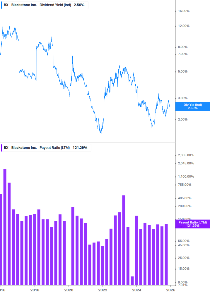The width and height of the screenshot is (210, 294).
Task: Click the 8.00% dividend yield axis label
Action: pyautogui.click(x=182, y=47)
